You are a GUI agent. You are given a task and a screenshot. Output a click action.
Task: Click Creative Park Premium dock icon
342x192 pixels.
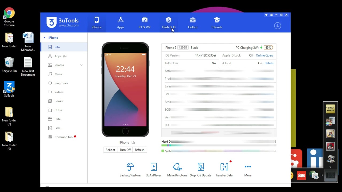tap(331, 109)
